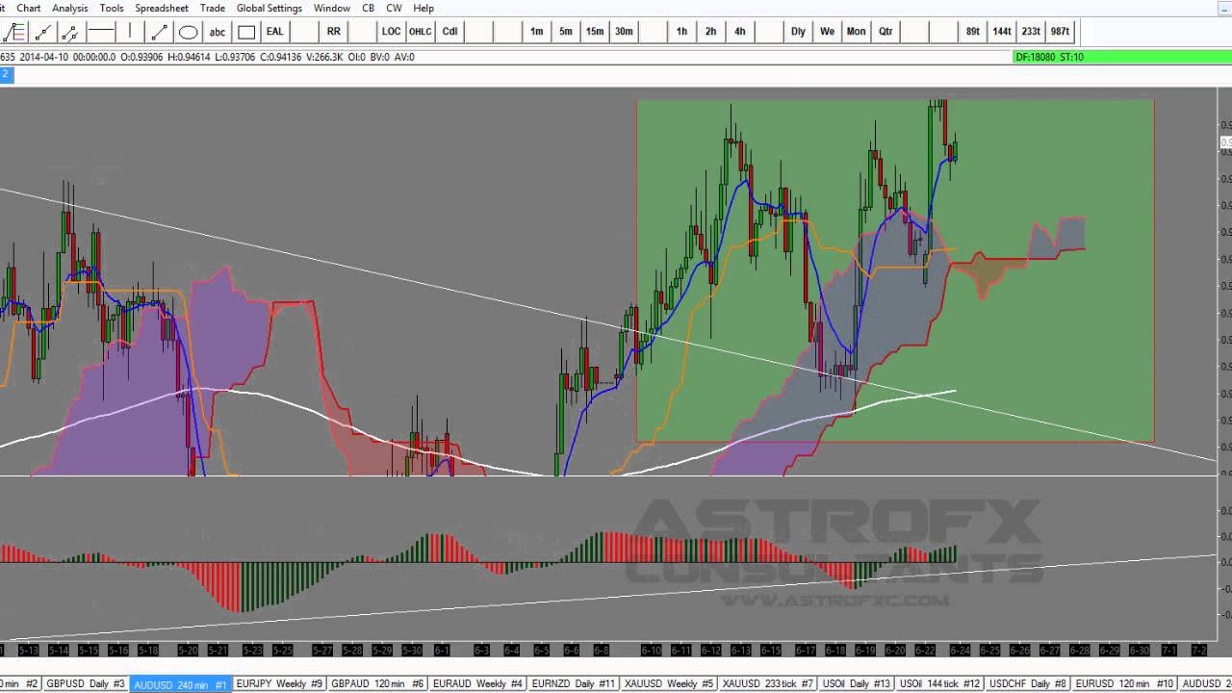Switch to GBPAUD 120 min #6 tab
This screenshot has width=1232, height=693.
click(377, 683)
